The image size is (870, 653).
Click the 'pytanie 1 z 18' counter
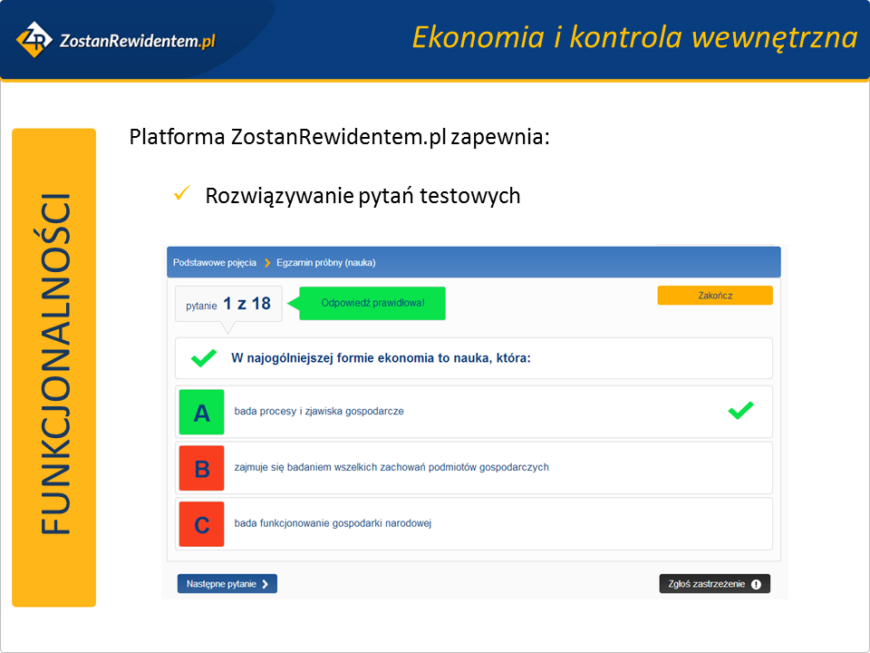pyautogui.click(x=228, y=305)
